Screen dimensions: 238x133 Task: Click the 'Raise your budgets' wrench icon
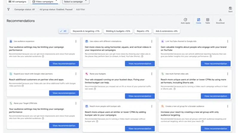[86, 74]
